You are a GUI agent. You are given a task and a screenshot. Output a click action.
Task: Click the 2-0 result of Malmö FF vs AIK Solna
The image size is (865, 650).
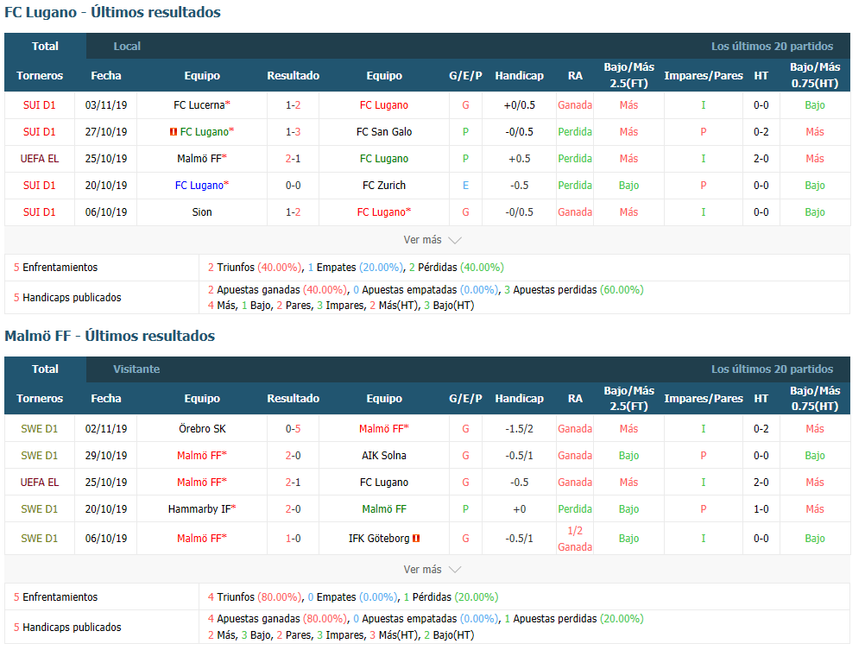tap(293, 455)
